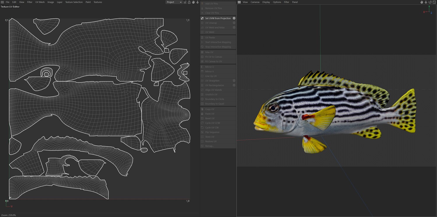Open the Layer menu in UV editor
Screen dimensions: 437x217
(x=59, y=2)
